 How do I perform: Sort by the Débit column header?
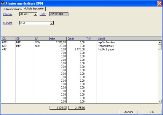57,39
